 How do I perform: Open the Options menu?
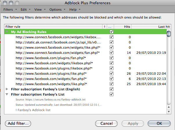tap(57, 10)
